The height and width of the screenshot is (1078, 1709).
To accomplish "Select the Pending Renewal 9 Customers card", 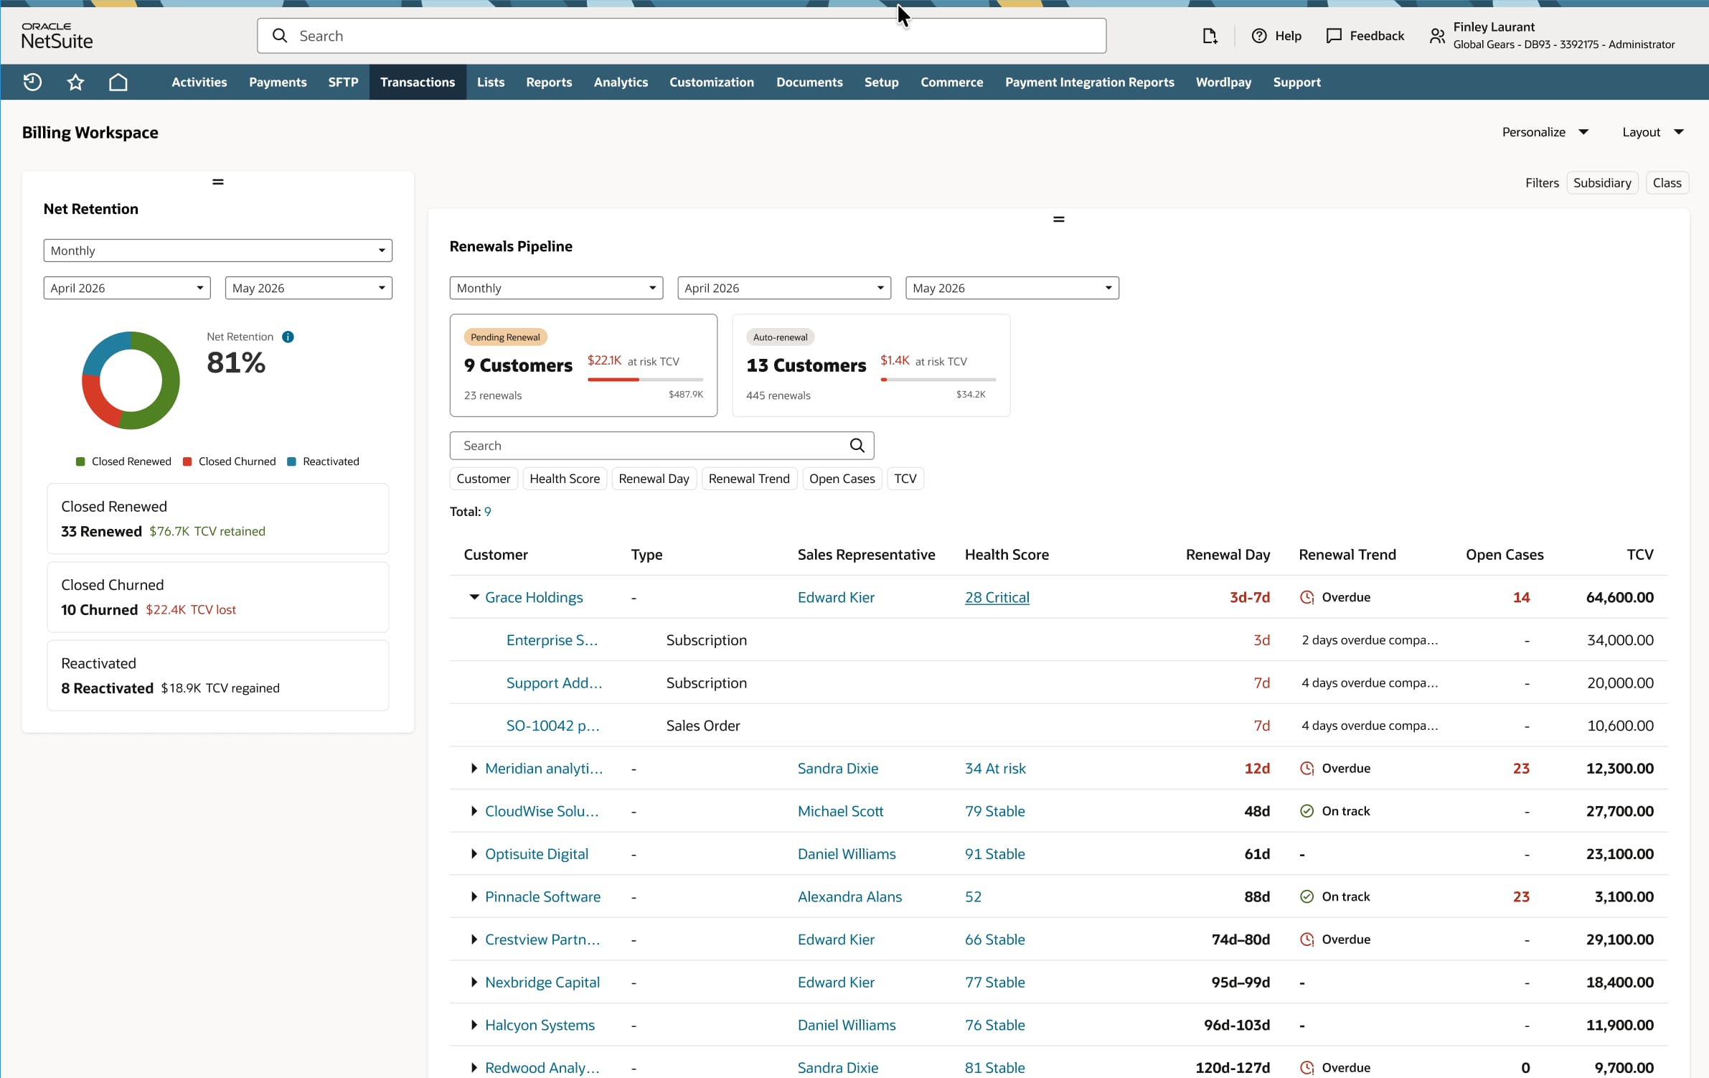I will 583,365.
